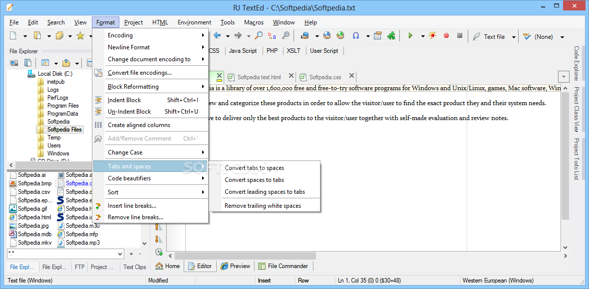The width and height of the screenshot is (589, 289).
Task: Click into the file filter input field
Action: coord(62,254)
